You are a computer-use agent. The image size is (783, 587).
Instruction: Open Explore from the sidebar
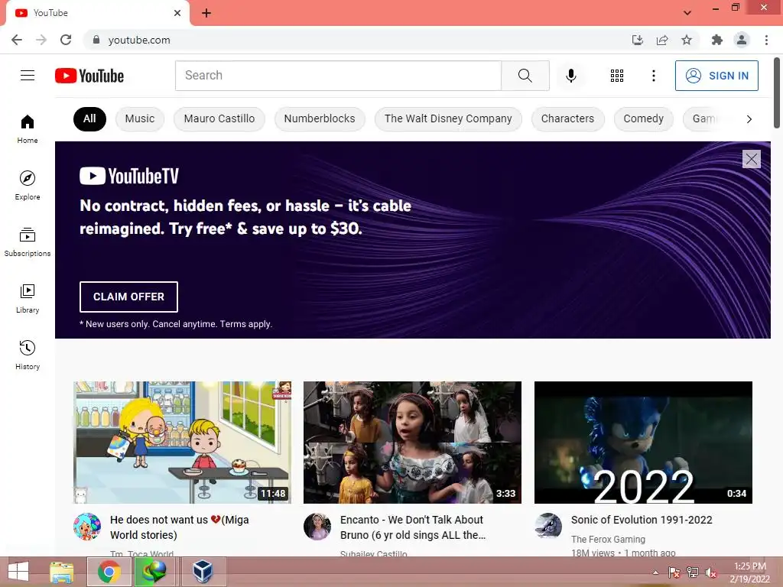pos(28,185)
